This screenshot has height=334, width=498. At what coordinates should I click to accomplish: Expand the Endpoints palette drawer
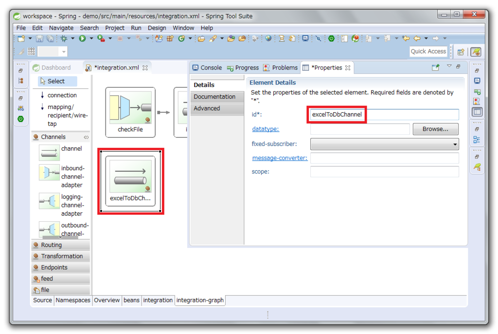(x=61, y=267)
